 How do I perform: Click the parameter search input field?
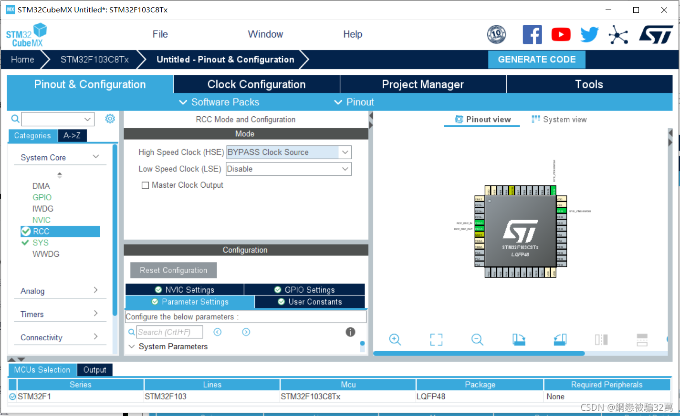point(170,332)
